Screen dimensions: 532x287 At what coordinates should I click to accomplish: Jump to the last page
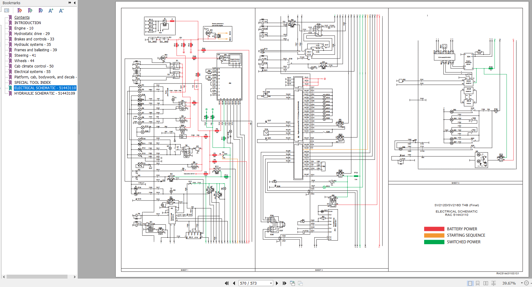[284, 283]
